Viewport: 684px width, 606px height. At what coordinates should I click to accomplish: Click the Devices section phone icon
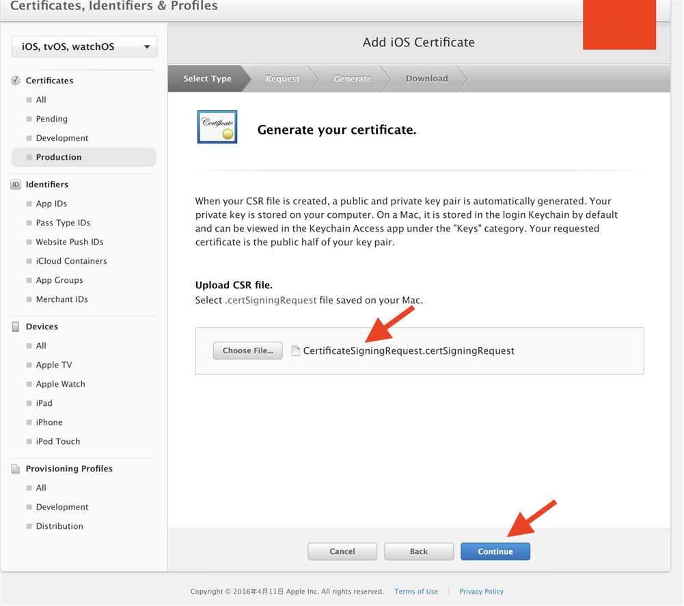[x=16, y=327]
